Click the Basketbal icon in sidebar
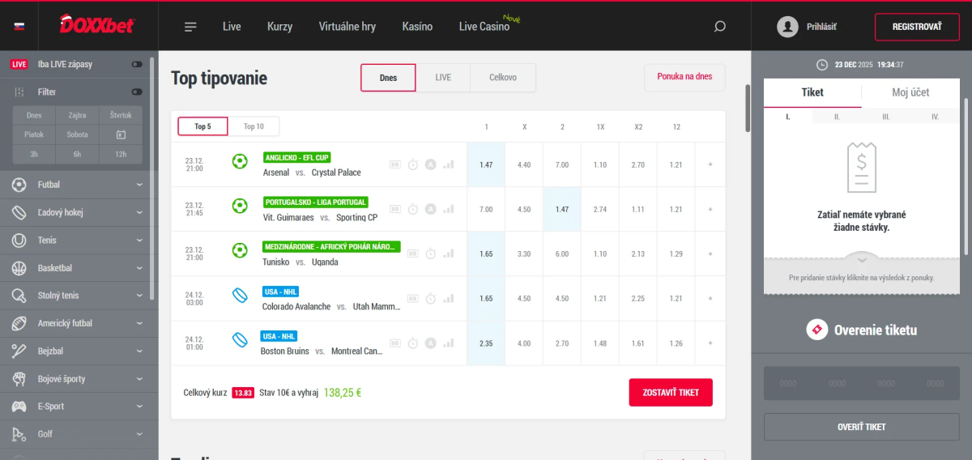 [19, 267]
